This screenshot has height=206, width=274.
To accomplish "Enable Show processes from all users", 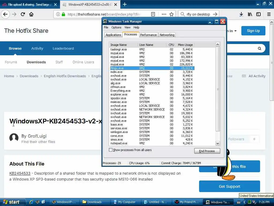I will (x=111, y=150).
